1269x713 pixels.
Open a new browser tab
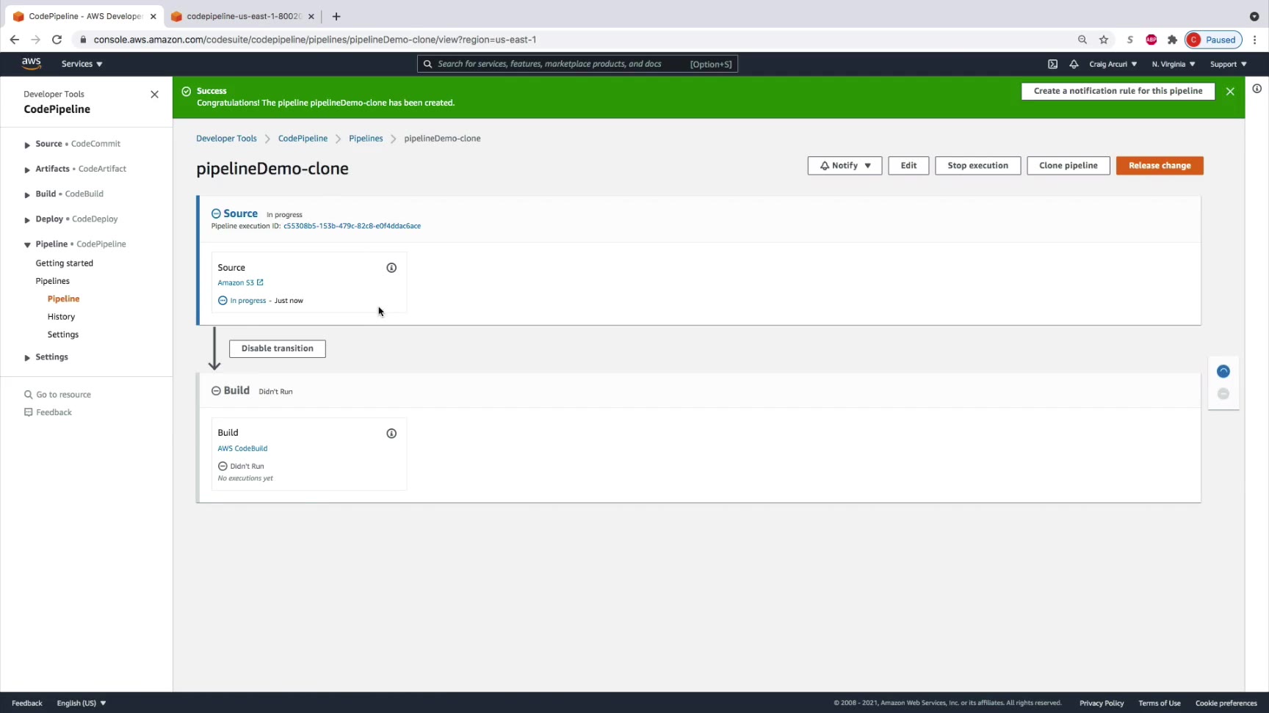[336, 16]
